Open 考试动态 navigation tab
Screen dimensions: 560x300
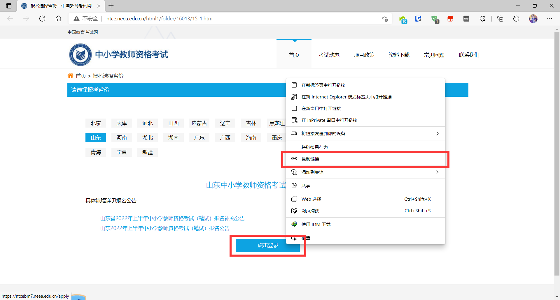[x=329, y=55]
